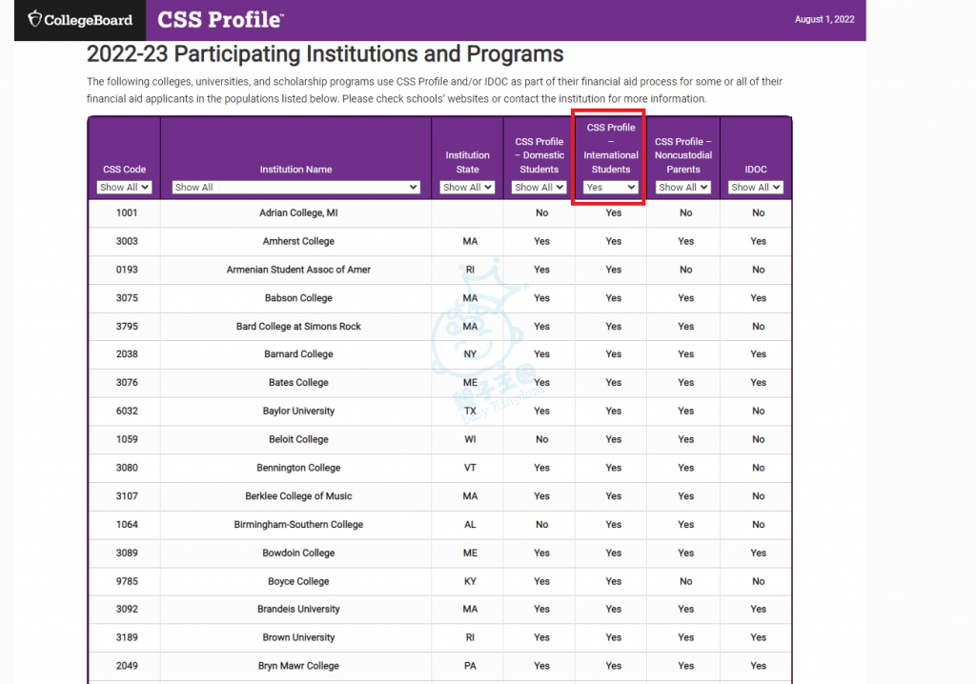976x684 pixels.
Task: Click state 'VT' in the Bennington College row
Action: point(470,468)
